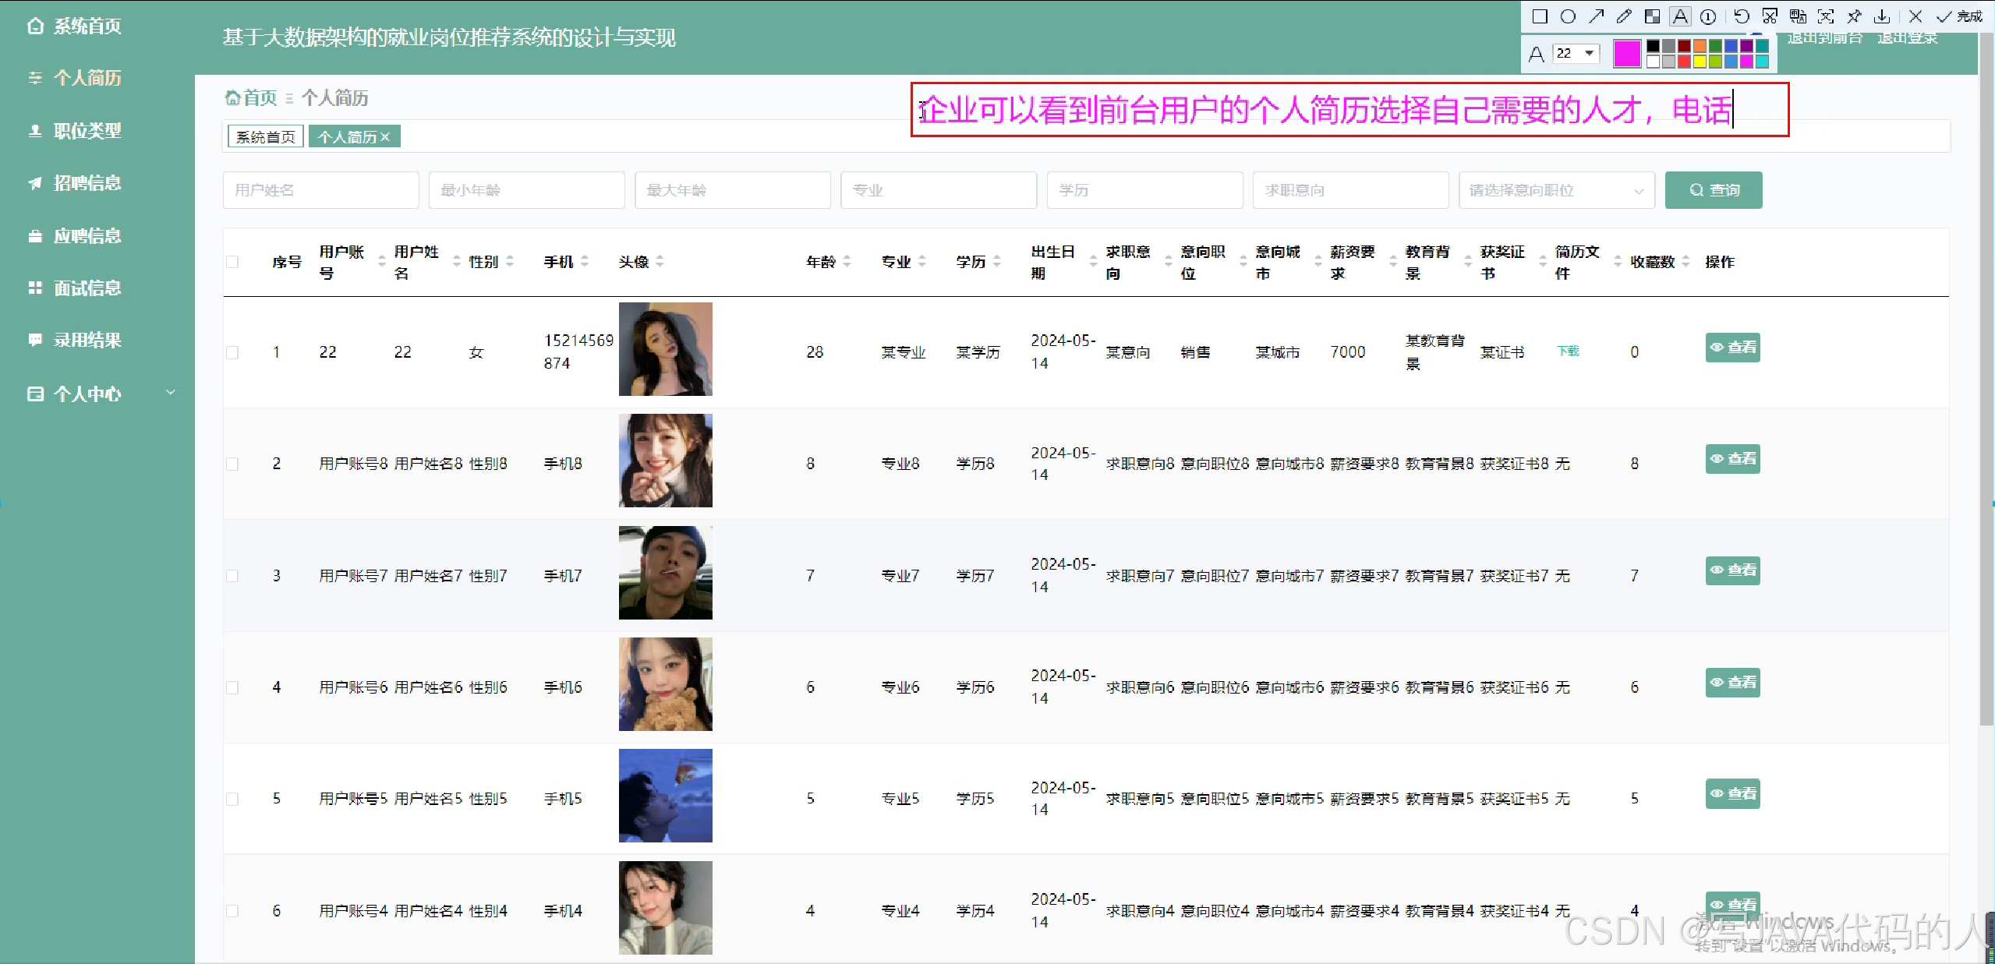This screenshot has width=1995, height=964.
Task: Click 查看 for row 用户账号7
Action: point(1732,570)
